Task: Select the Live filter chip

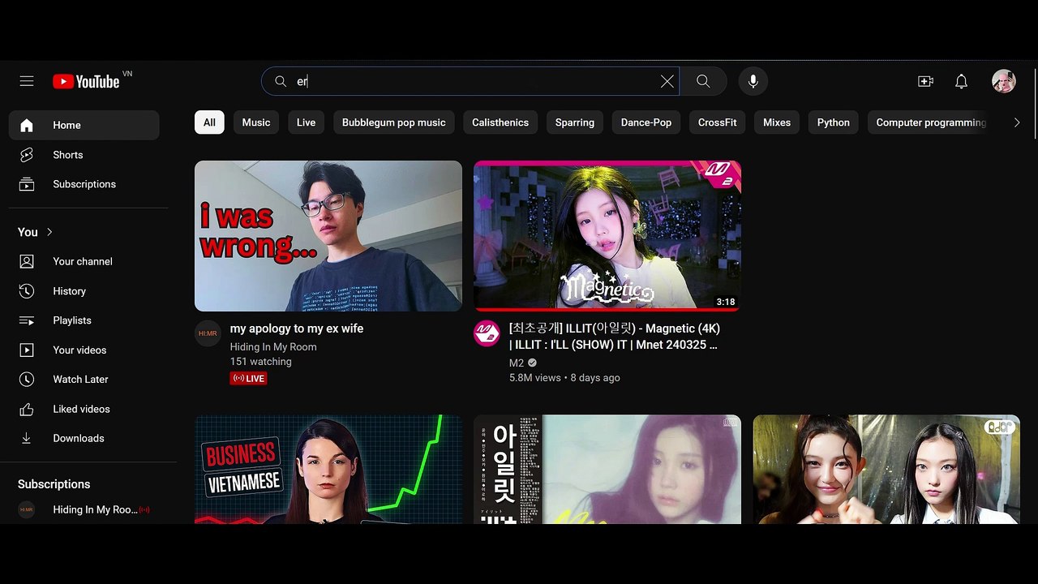Action: (x=306, y=122)
